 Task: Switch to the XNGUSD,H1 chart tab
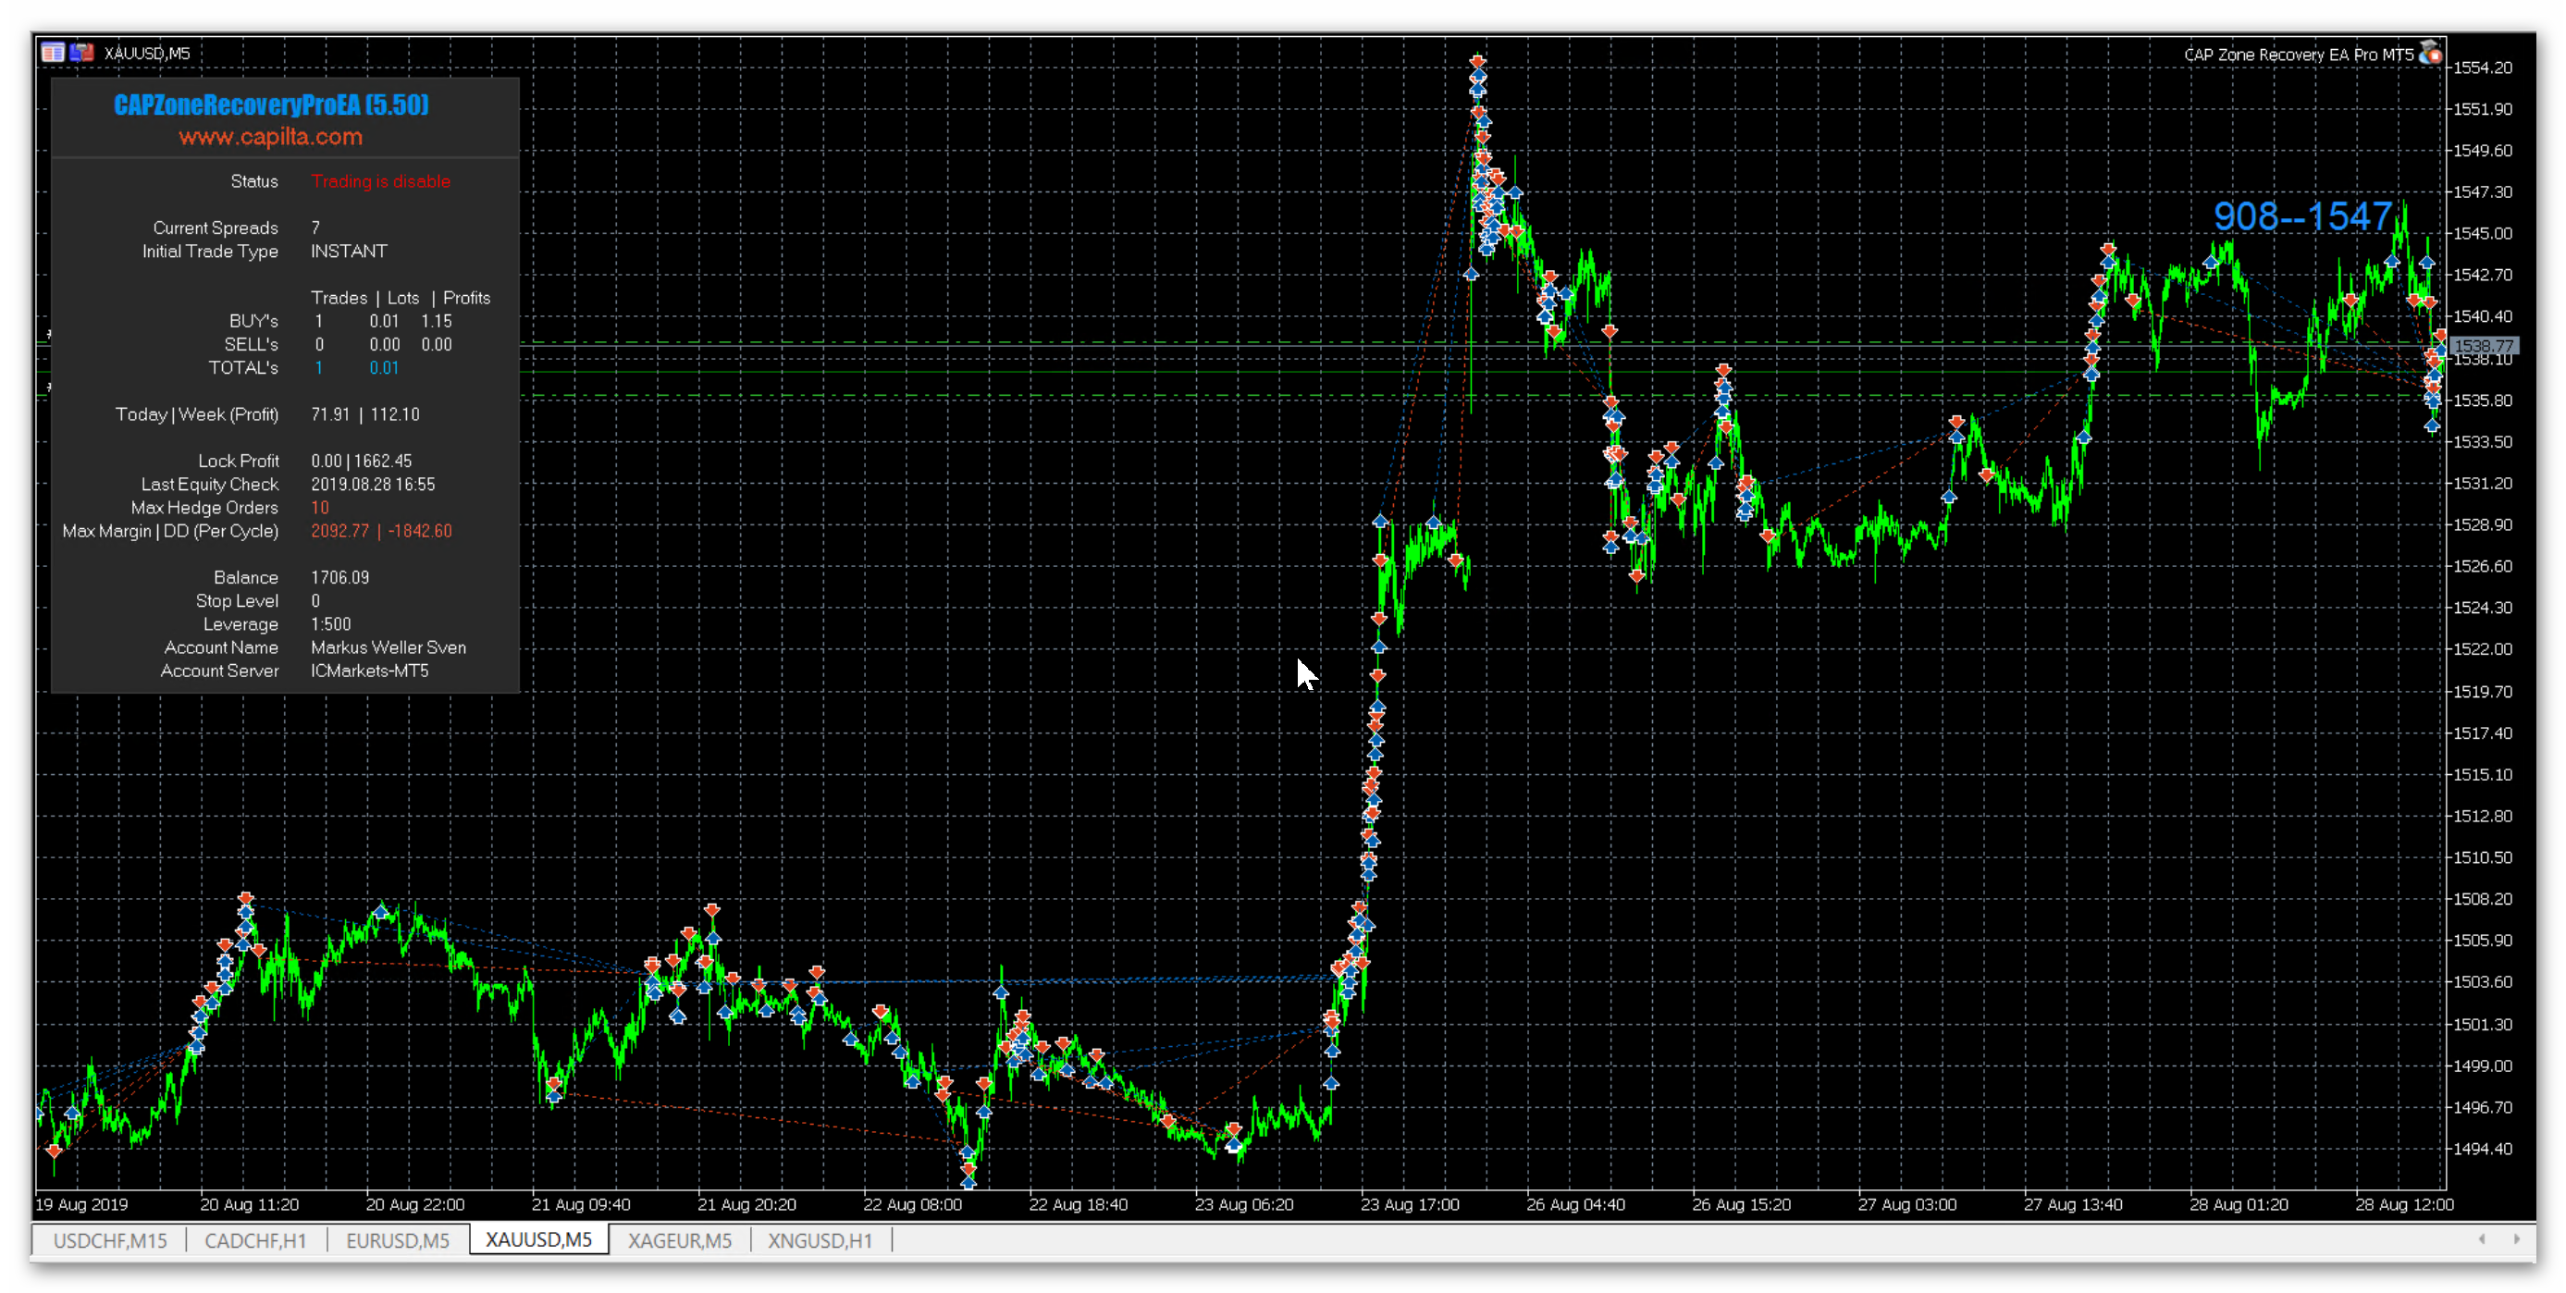coord(820,1240)
